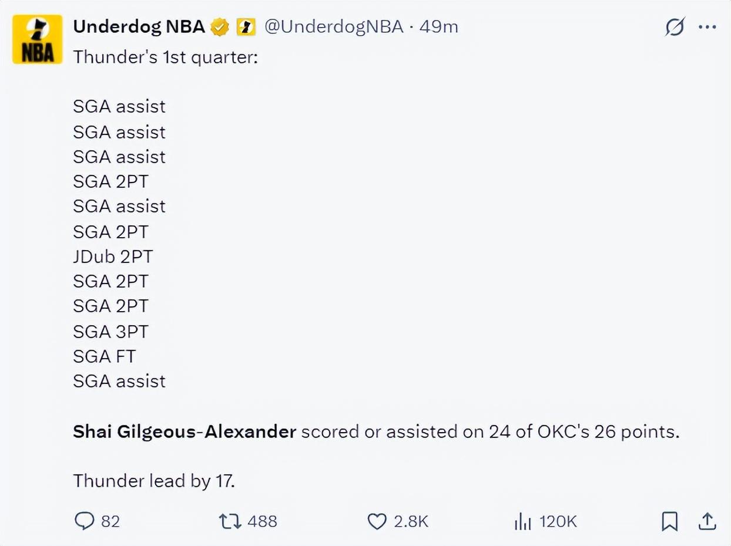The image size is (731, 546).
Task: Open the @UnderdogNBA handle link
Action: [x=334, y=27]
